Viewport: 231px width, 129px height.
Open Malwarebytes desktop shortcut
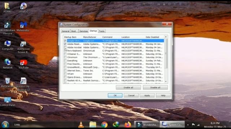click(23, 26)
